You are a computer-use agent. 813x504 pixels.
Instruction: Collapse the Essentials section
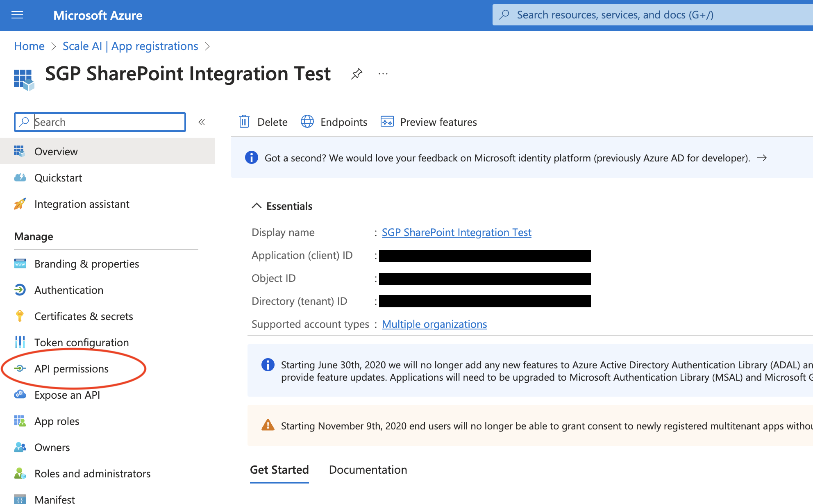coord(257,206)
